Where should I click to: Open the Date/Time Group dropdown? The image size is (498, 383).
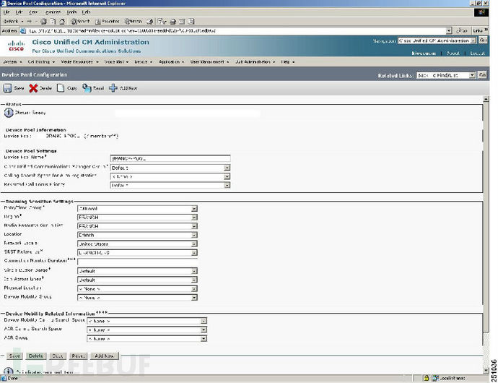137,209
